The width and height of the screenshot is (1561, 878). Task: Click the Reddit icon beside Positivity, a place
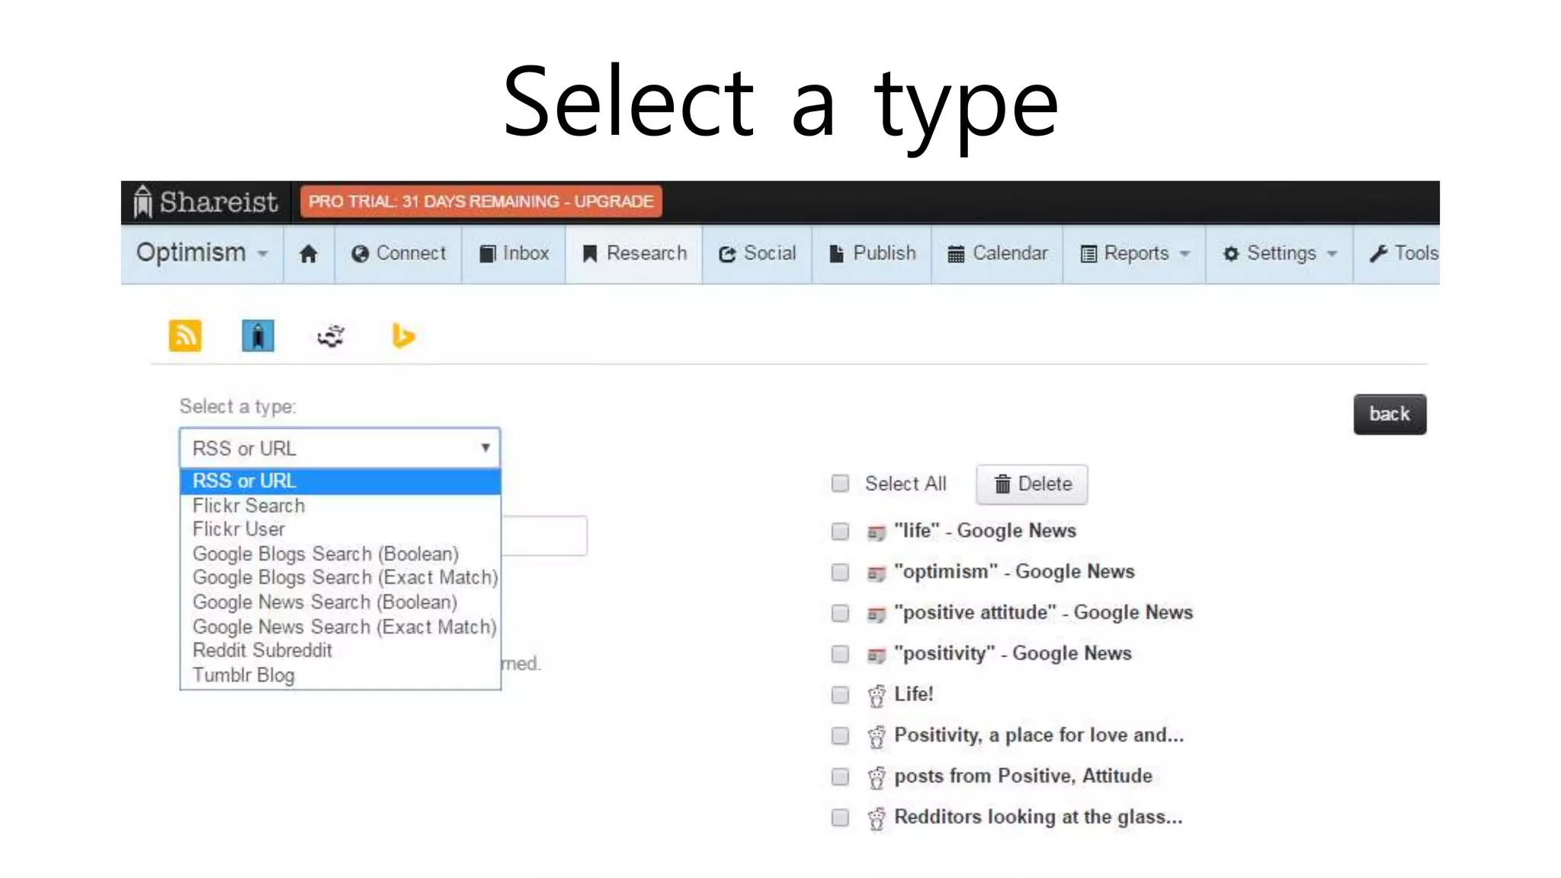877,736
